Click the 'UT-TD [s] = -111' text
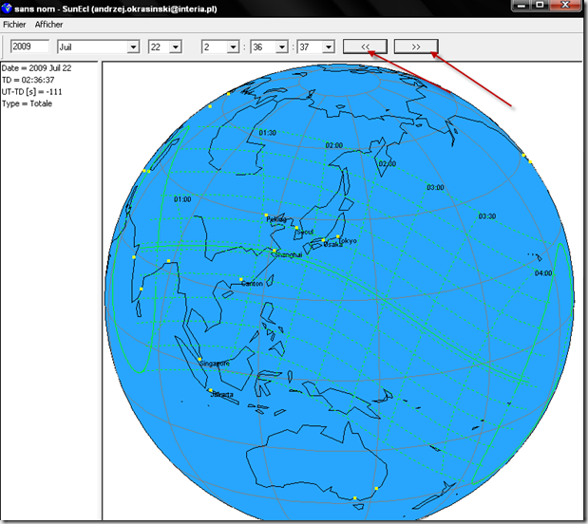This screenshot has height=524, width=588. [x=32, y=92]
